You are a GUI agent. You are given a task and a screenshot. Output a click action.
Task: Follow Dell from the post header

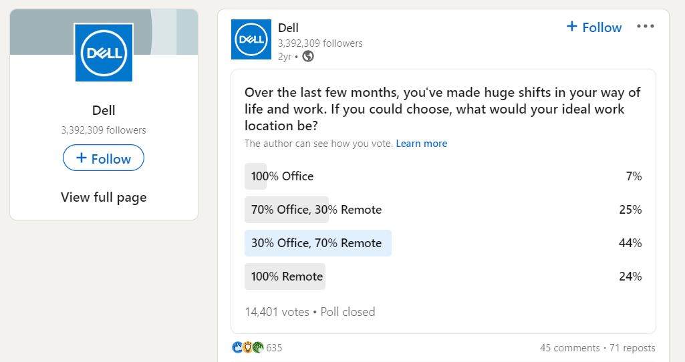coord(593,27)
